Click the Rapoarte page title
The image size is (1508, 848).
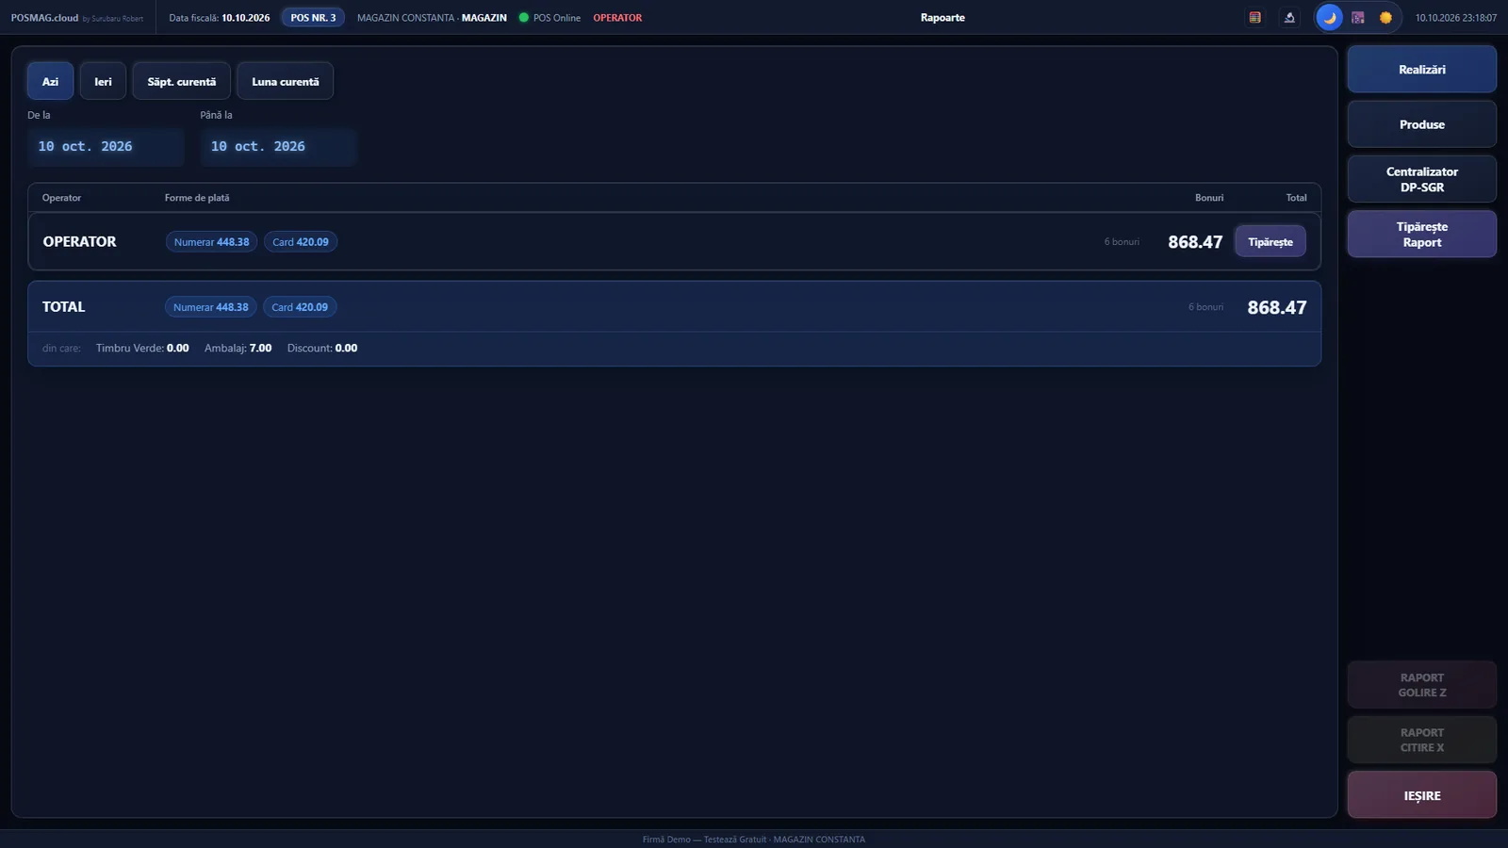tap(942, 18)
